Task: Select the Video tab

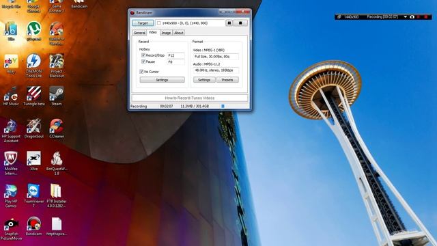Action: click(153, 32)
